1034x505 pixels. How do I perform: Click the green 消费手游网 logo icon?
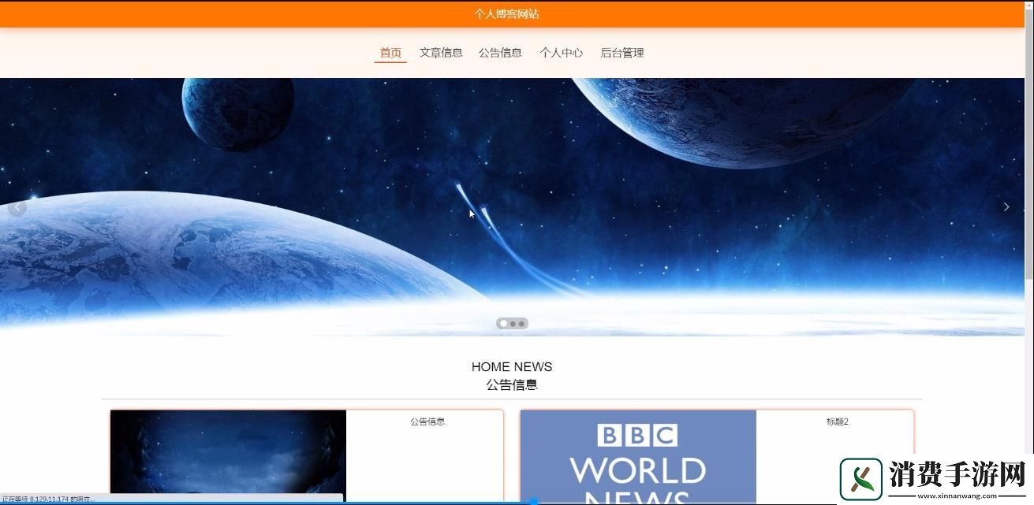[x=860, y=479]
